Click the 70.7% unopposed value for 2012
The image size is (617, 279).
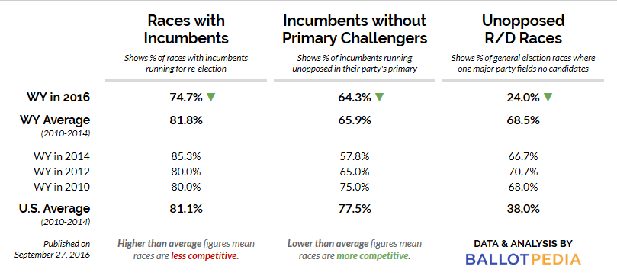click(x=523, y=172)
